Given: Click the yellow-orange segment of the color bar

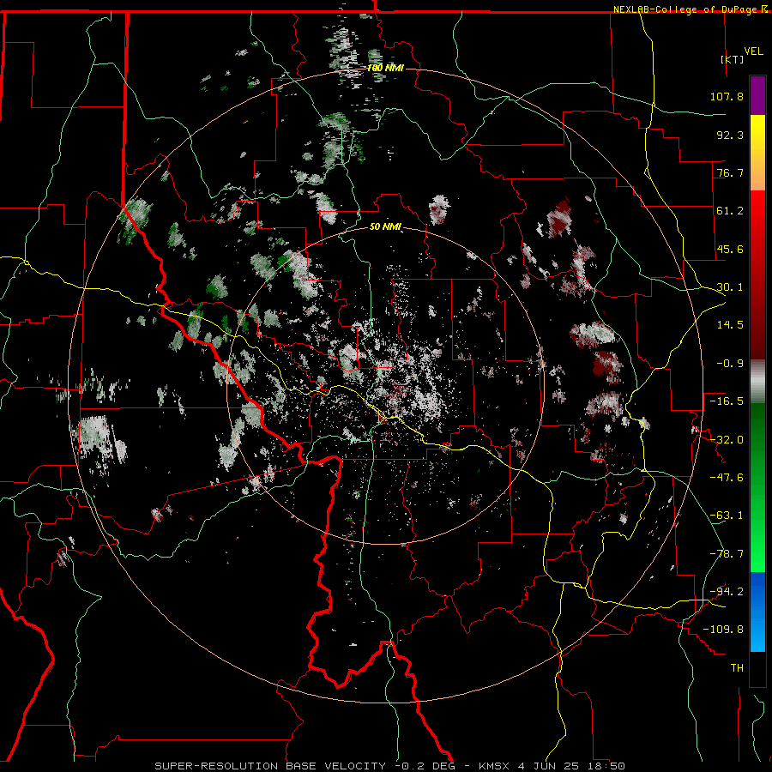Looking at the screenshot, I should pos(757,153).
